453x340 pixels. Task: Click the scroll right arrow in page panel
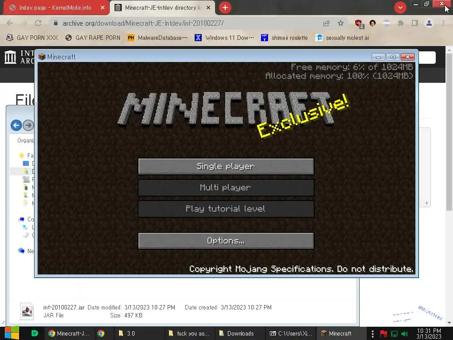click(x=427, y=203)
